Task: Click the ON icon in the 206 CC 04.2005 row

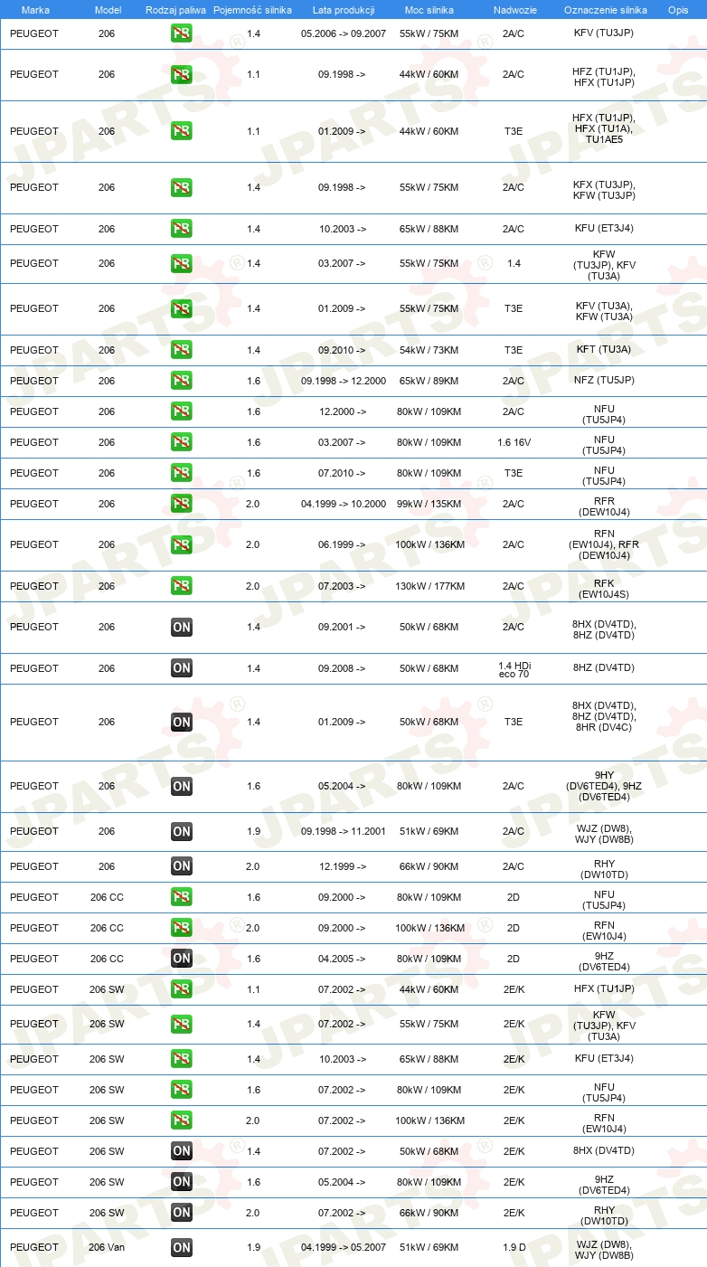Action: pos(182,959)
